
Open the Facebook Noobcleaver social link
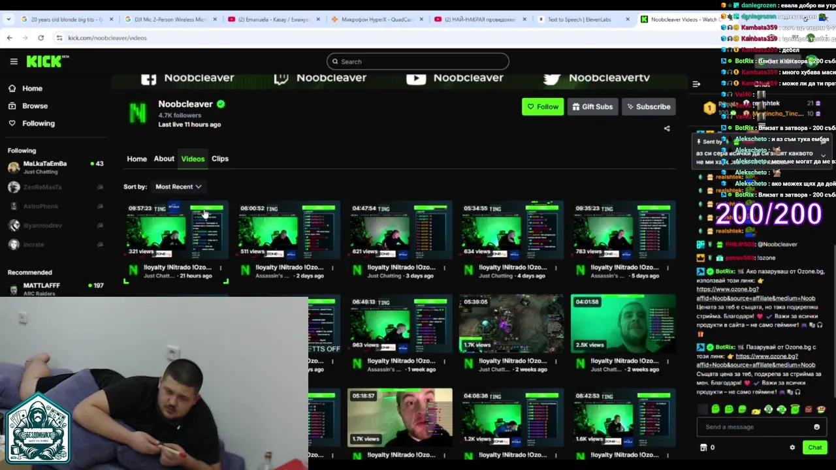[187, 78]
